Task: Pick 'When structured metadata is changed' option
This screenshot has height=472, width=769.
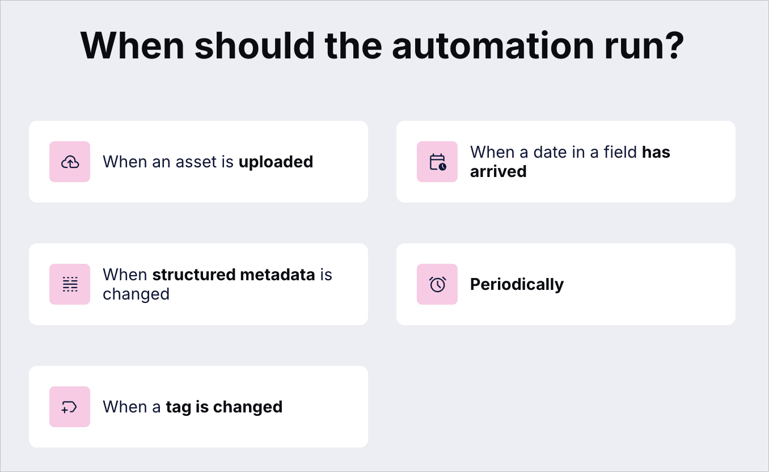Action: 198,284
